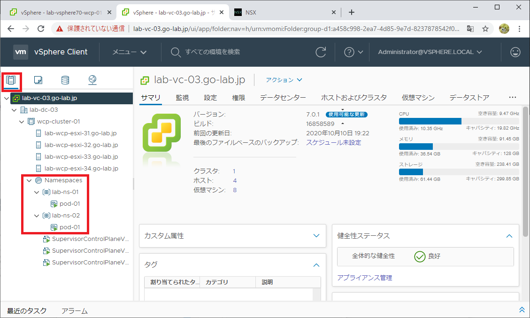Collapse 健全性ステータス panel
Screen dimensions: 530x318
pos(509,236)
